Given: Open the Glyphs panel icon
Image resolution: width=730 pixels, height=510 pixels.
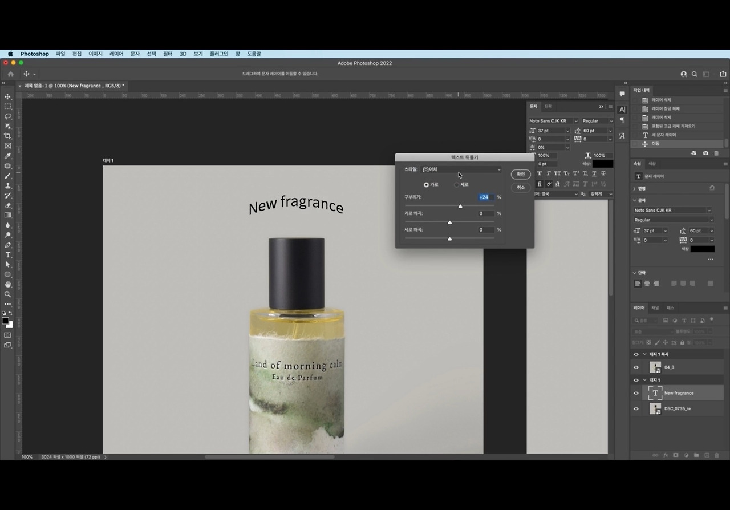Looking at the screenshot, I should [622, 136].
